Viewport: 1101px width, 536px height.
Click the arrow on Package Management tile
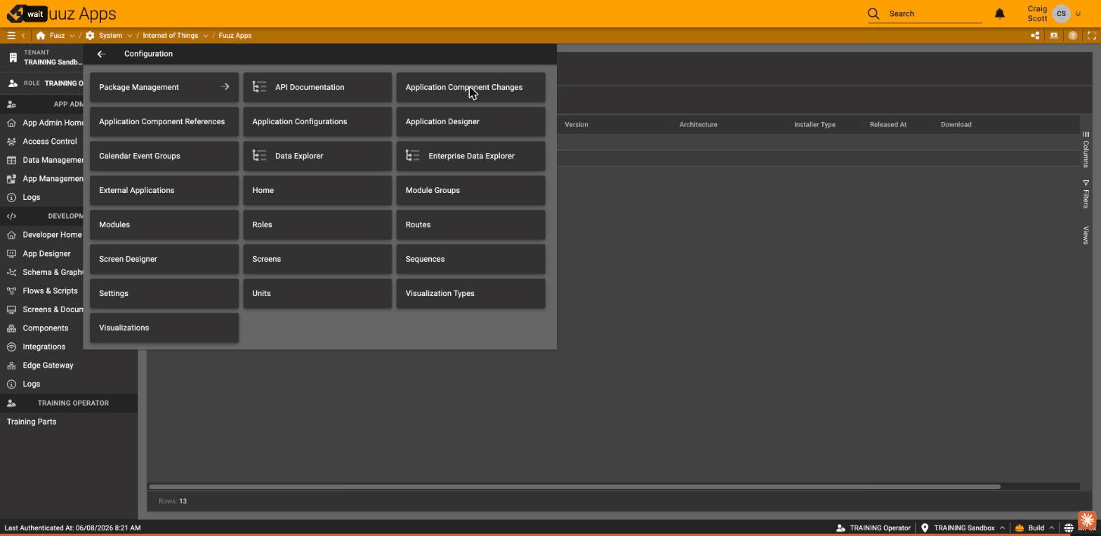coord(225,87)
